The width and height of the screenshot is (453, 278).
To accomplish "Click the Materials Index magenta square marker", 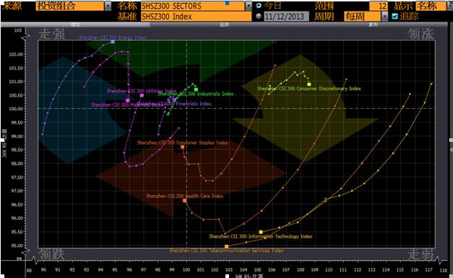I will click(128, 100).
